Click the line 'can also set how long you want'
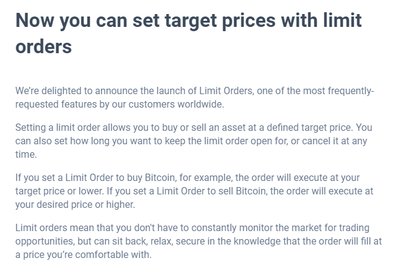Screen dimensions: 396x269 (x=191, y=141)
